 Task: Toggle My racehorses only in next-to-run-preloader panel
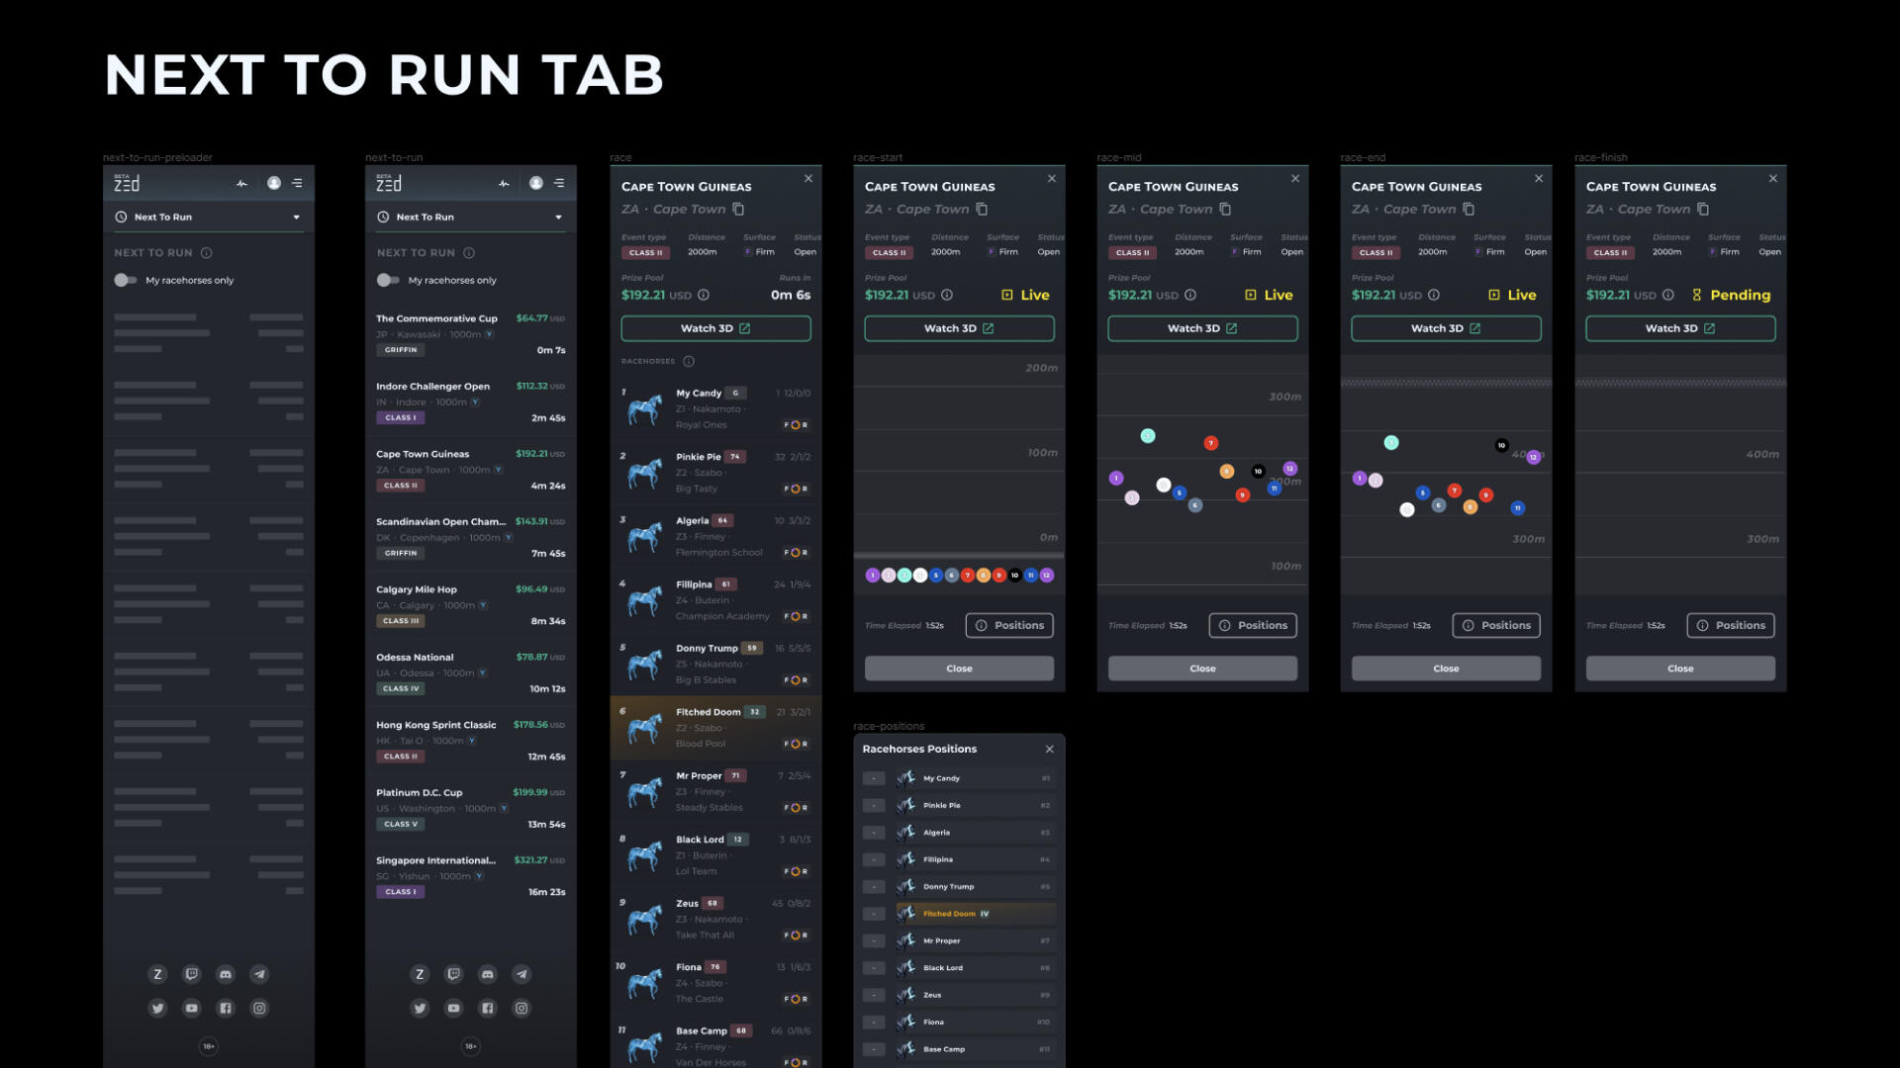[x=126, y=280]
